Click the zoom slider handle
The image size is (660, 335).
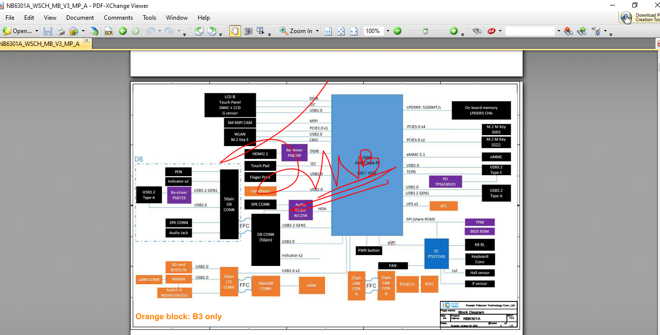pyautogui.click(x=425, y=31)
